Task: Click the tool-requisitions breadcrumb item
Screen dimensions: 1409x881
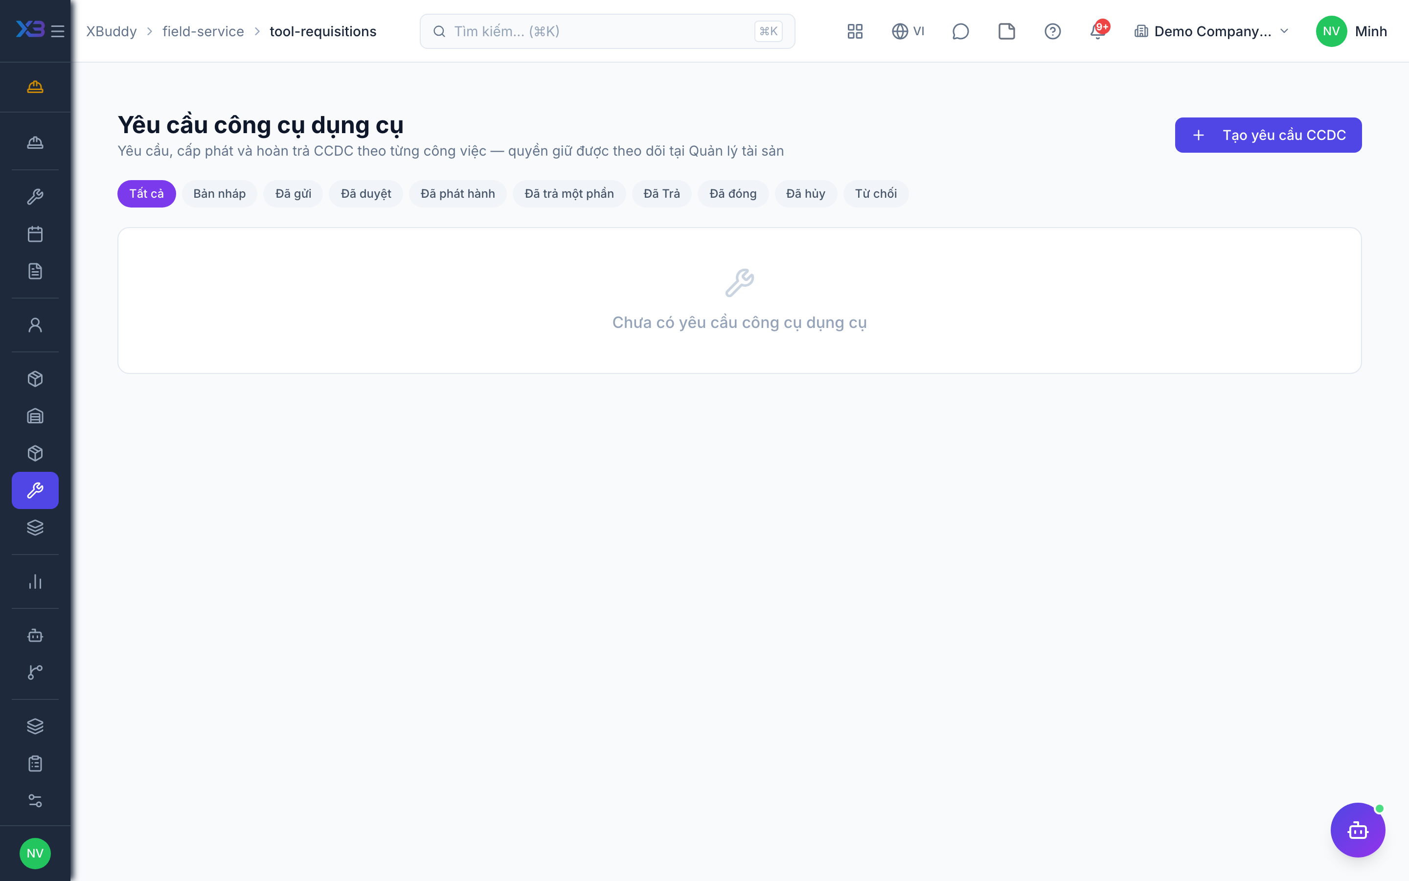Action: (x=322, y=31)
